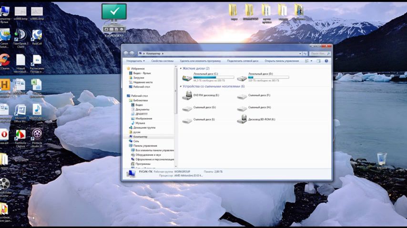Select Сеть in navigation tree

(x=136, y=141)
